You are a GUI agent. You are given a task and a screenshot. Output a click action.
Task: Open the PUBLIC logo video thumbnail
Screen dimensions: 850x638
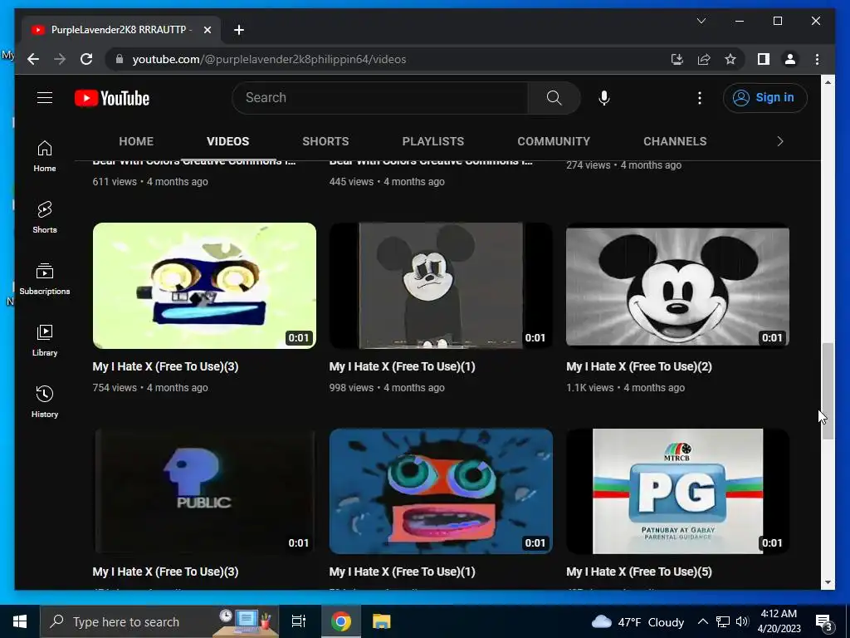pos(204,491)
